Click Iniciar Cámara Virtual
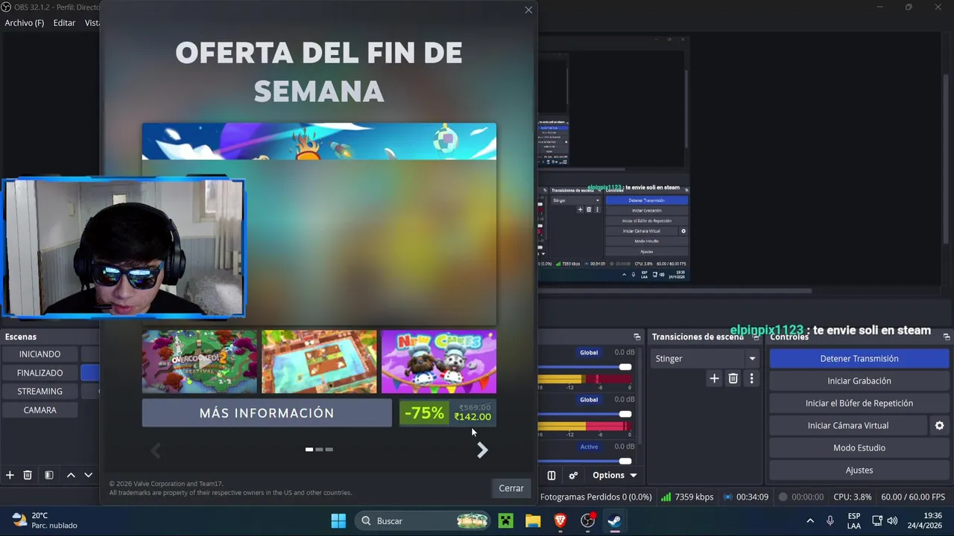 (x=848, y=426)
